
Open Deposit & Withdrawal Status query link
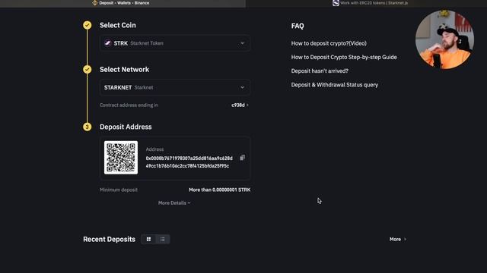(x=335, y=85)
